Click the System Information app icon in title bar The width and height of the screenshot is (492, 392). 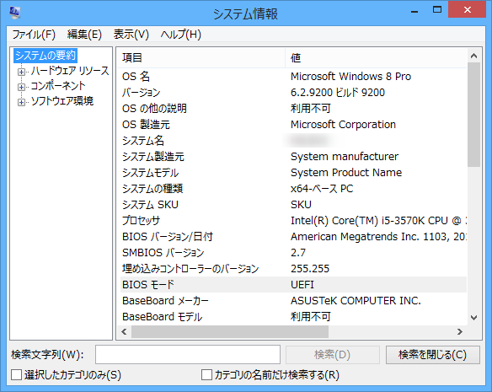pos(15,13)
